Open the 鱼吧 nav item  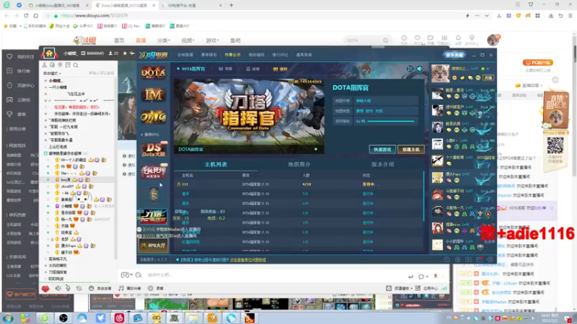point(235,40)
